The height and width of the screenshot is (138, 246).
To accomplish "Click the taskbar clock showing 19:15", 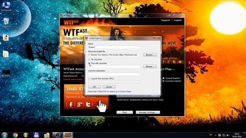I will (x=237, y=135).
